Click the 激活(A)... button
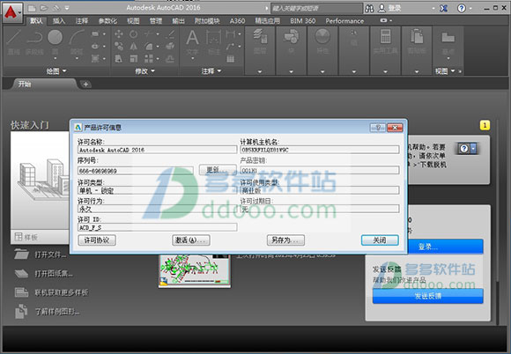The height and width of the screenshot is (354, 511). 191,240
